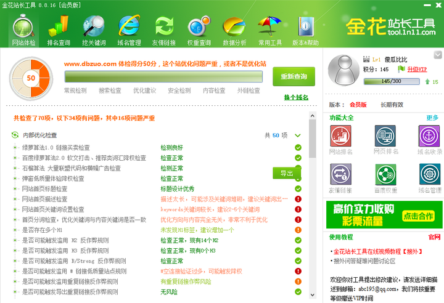This screenshot has height=303, width=444.
Task: Select the 石榴算法 大量联盟代码 check row
Action: tap(157, 168)
